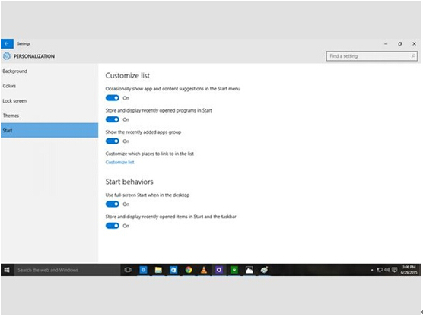Image resolution: width=423 pixels, height=317 pixels.
Task: Toggle recently opened programs in Start
Action: point(113,119)
